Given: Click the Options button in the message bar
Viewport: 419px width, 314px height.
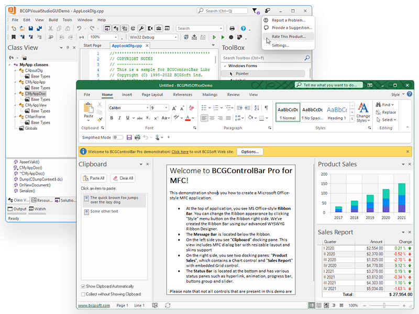Looking at the screenshot, I should (x=250, y=151).
